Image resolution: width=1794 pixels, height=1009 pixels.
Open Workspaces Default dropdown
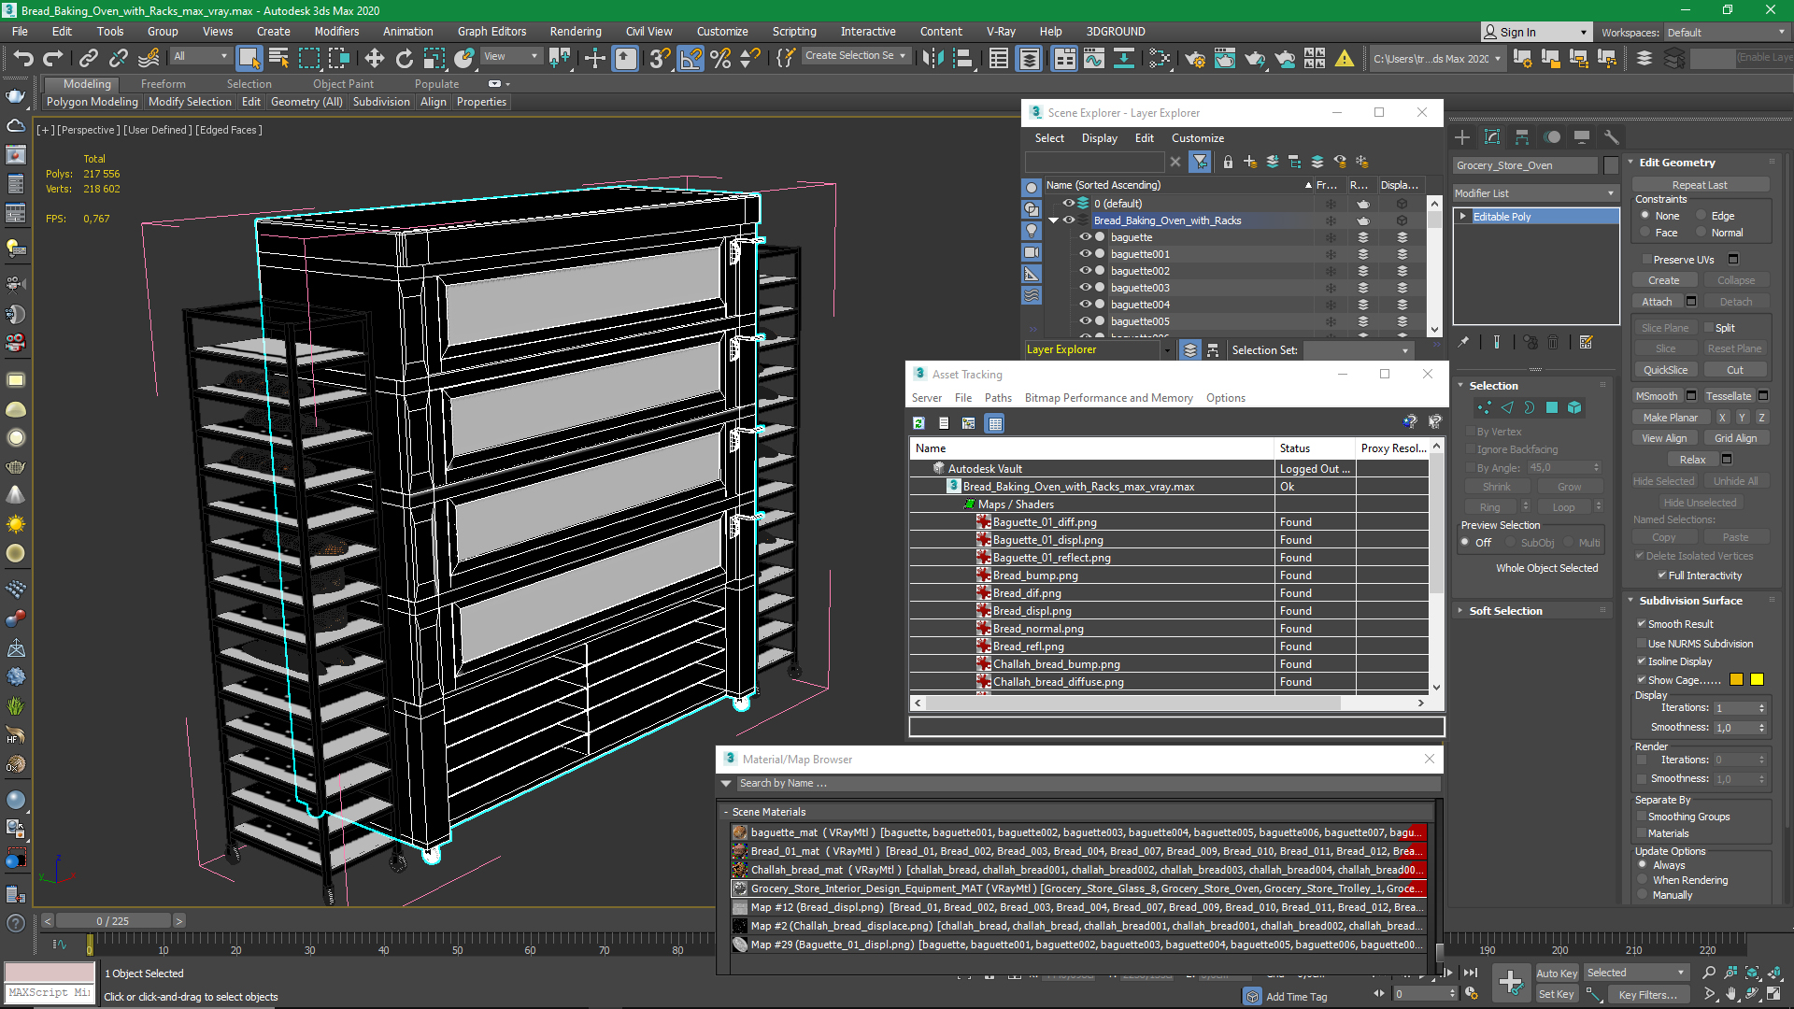tap(1726, 33)
